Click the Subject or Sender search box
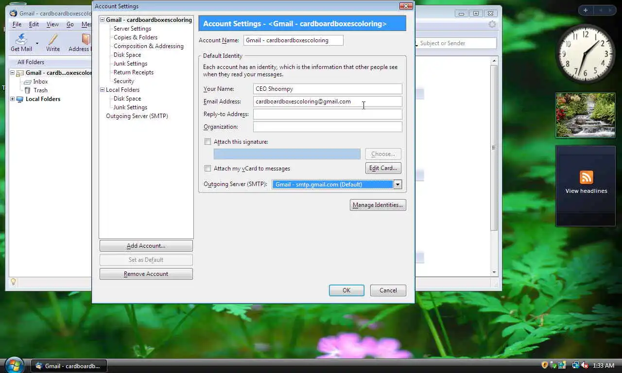This screenshot has width=622, height=373. tap(457, 43)
